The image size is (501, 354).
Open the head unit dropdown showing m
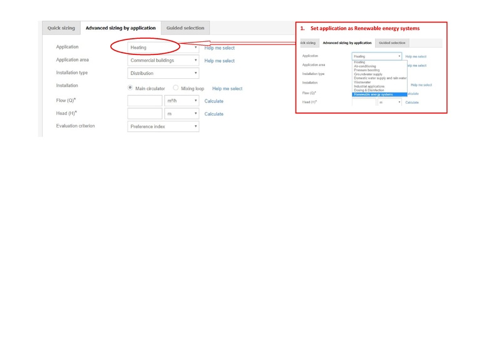point(182,114)
